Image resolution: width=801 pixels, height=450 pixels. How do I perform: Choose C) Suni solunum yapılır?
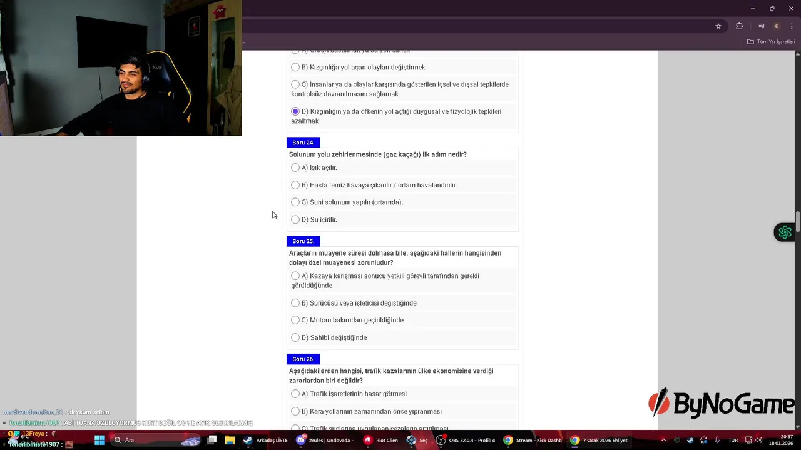[295, 202]
